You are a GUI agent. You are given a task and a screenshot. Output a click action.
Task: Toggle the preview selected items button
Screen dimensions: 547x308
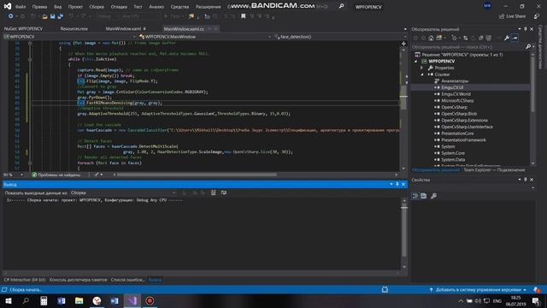click(x=515, y=38)
